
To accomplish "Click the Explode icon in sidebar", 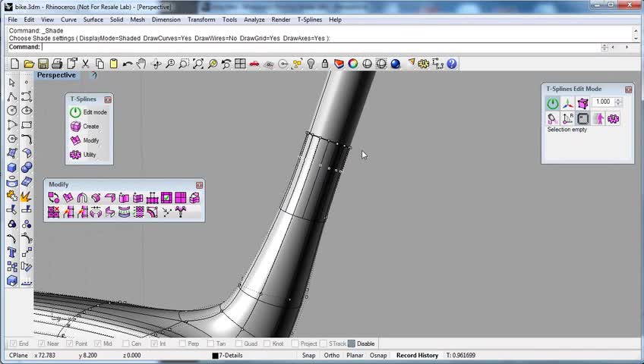I will tap(26, 196).
